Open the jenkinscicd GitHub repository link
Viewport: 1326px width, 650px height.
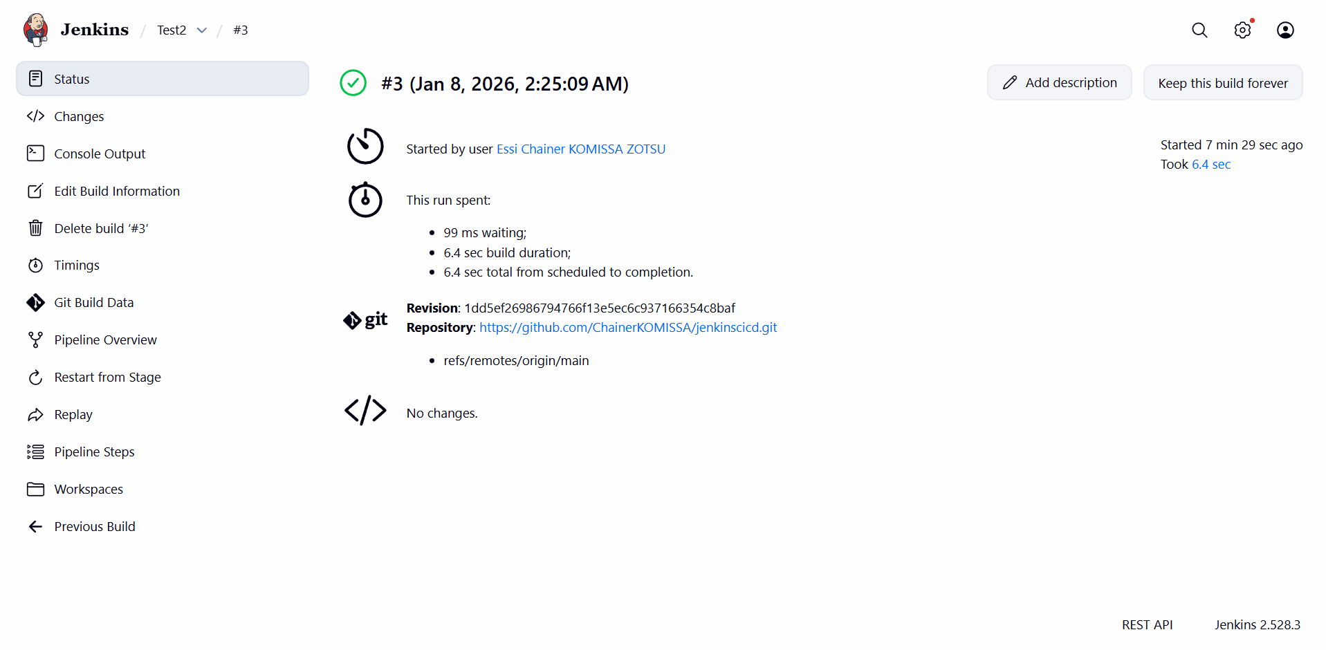(627, 328)
